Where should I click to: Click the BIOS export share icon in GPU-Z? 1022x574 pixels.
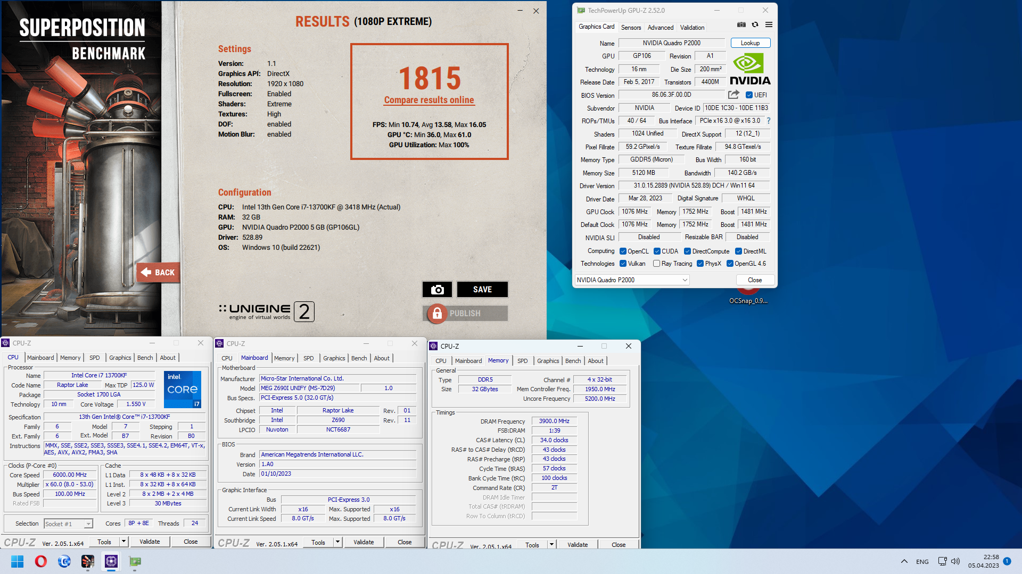(733, 95)
